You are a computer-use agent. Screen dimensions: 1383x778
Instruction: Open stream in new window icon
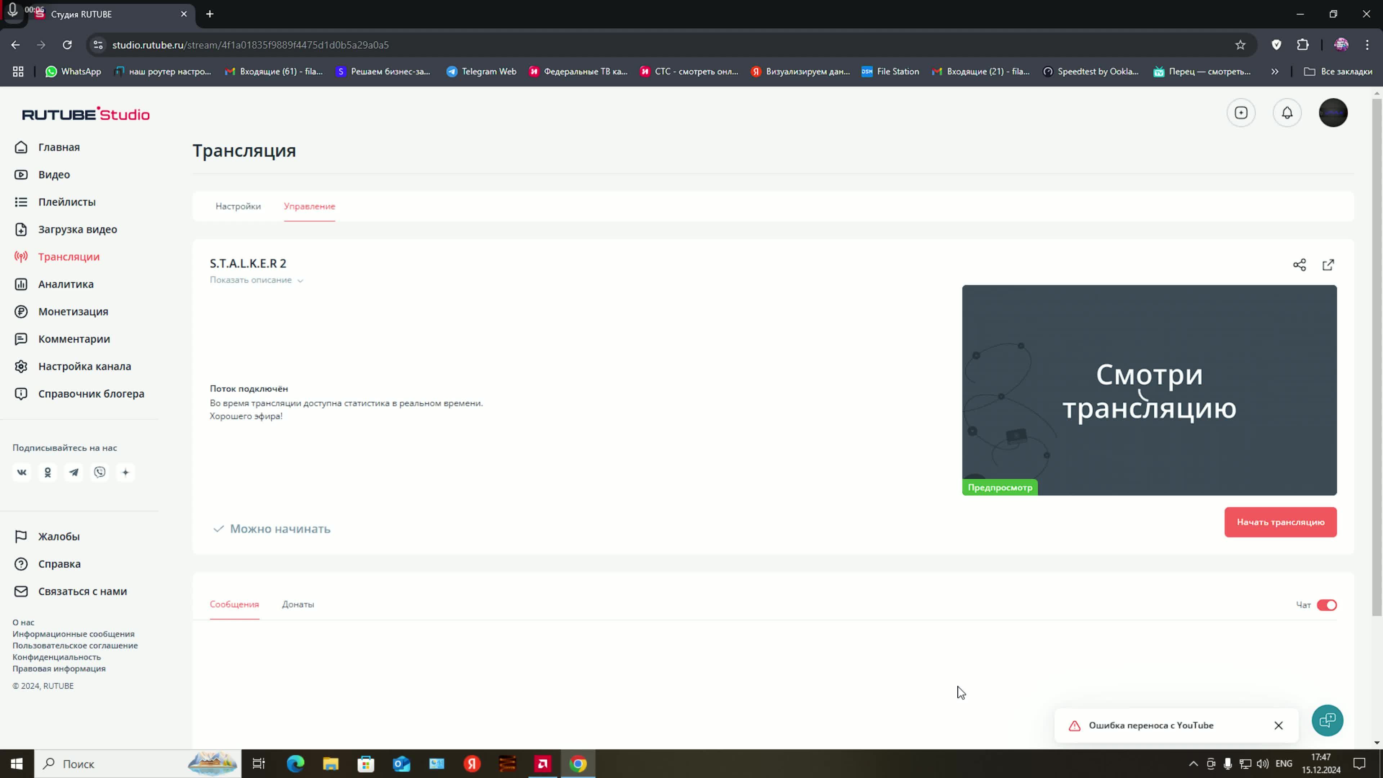tap(1328, 265)
